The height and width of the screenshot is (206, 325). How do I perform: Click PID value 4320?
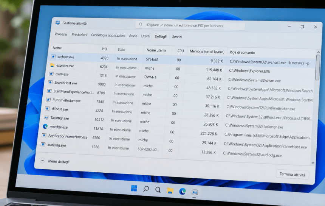(x=105, y=58)
